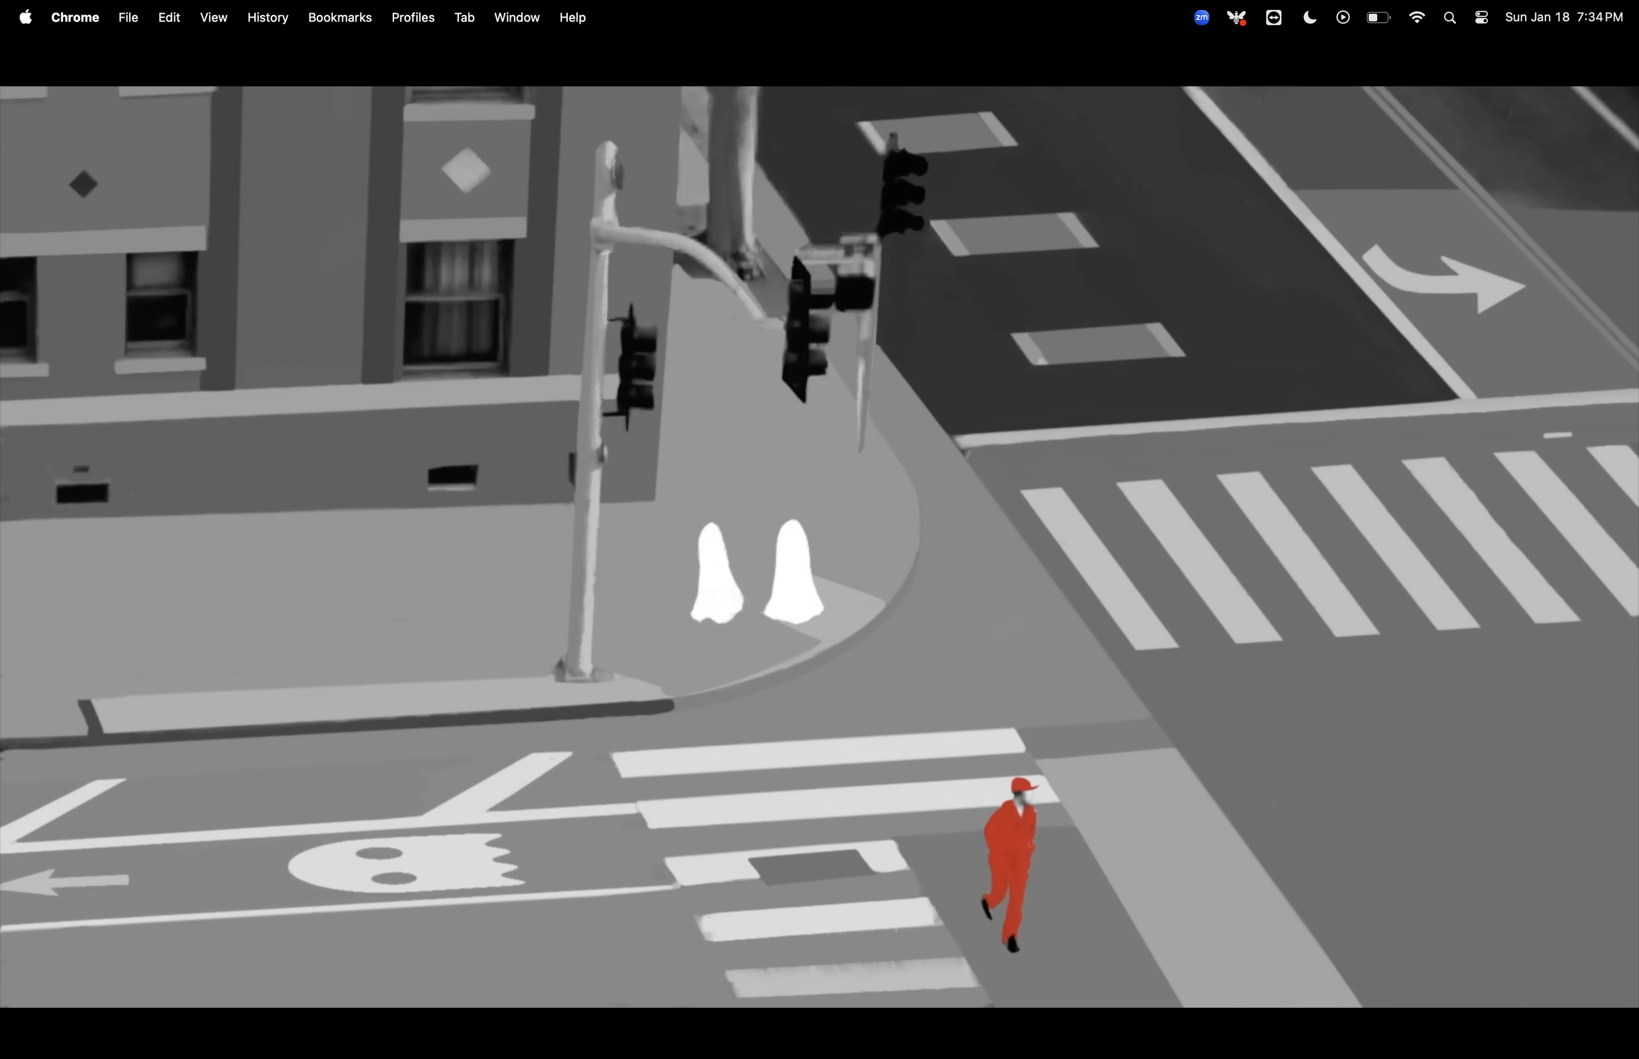Open the File menu
This screenshot has width=1639, height=1059.
tap(128, 18)
